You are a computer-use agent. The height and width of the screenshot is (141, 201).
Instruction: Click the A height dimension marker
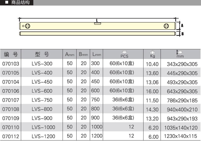click(x=182, y=25)
